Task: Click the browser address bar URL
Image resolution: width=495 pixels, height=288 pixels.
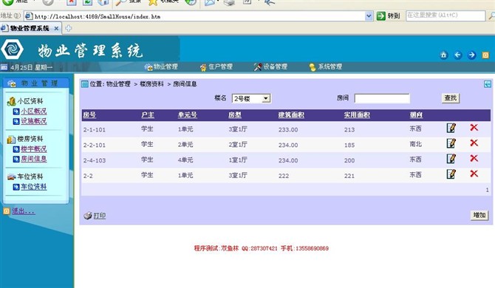Action: click(98, 16)
